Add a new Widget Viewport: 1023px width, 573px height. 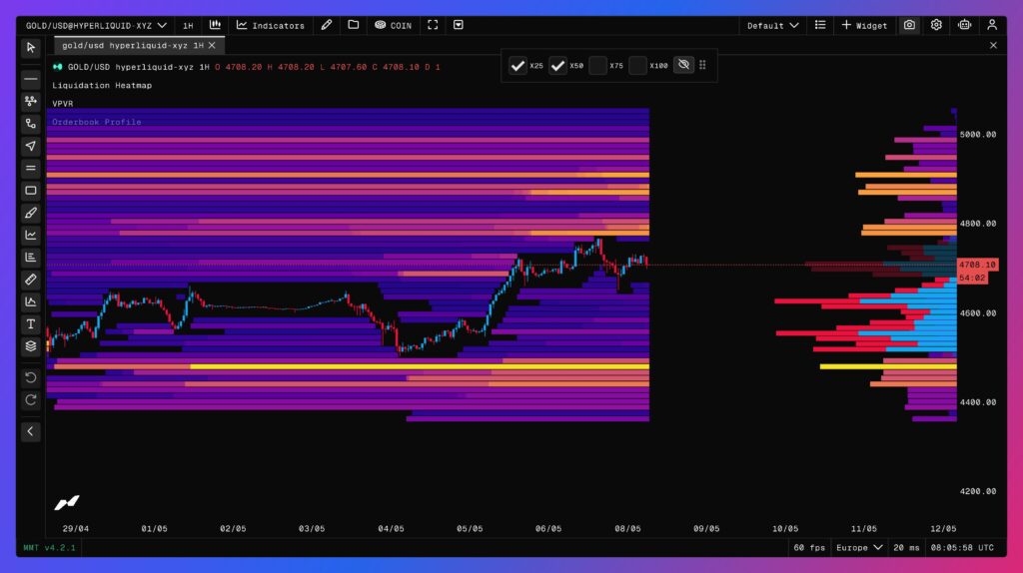(864, 25)
